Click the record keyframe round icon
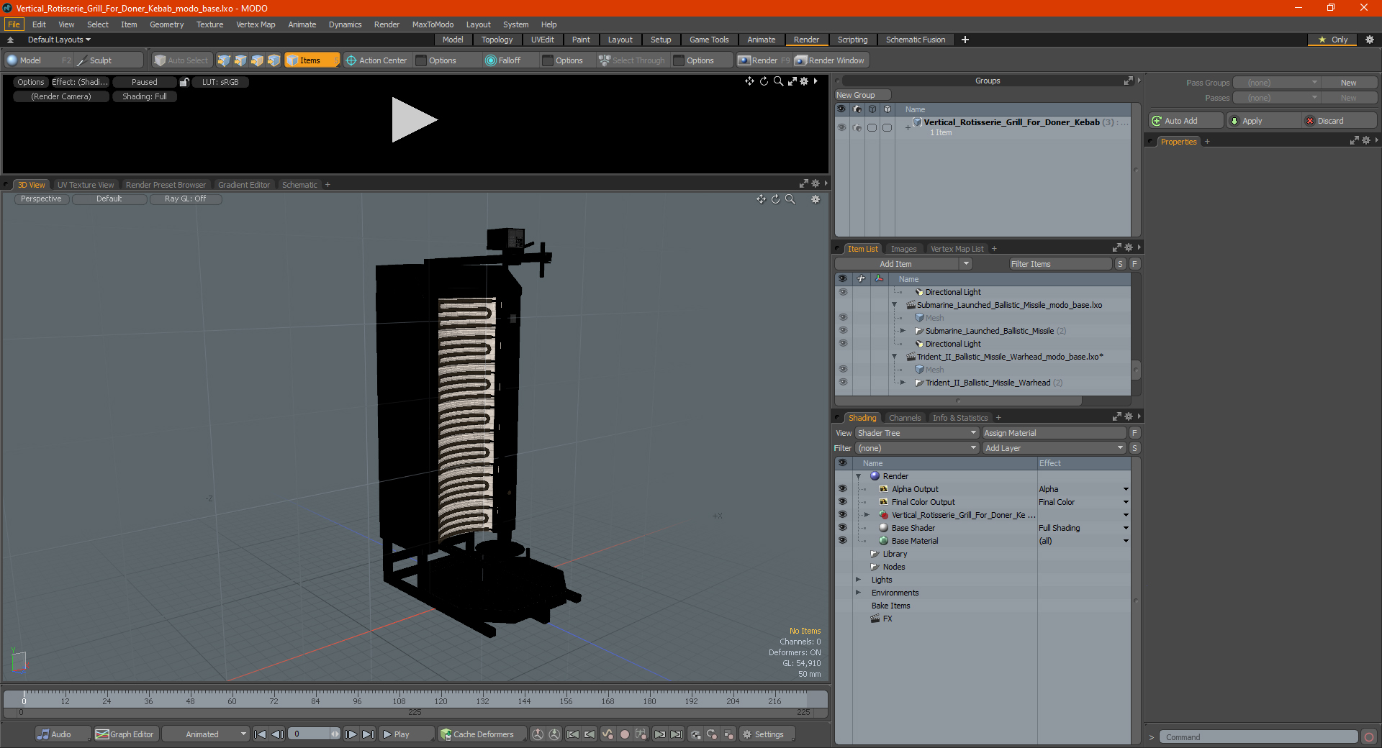This screenshot has height=748, width=1382. 625,734
